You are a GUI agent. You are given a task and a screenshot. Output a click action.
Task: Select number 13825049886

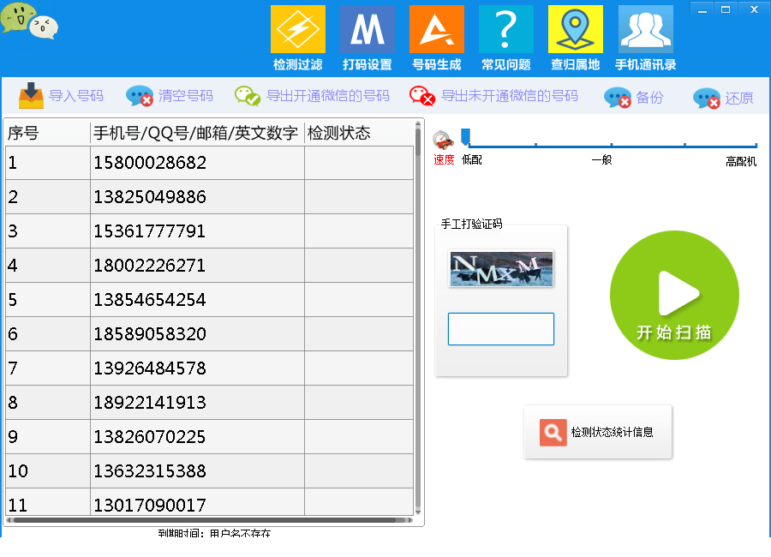click(x=150, y=197)
